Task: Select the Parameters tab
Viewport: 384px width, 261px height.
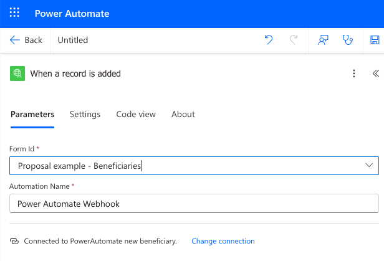Action: tap(32, 115)
